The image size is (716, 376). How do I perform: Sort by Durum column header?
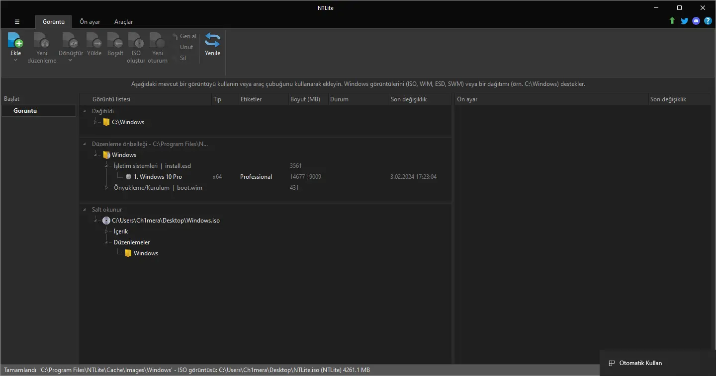point(358,99)
